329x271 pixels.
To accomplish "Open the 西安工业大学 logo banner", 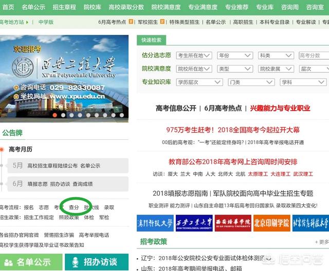I will [x=194, y=223].
